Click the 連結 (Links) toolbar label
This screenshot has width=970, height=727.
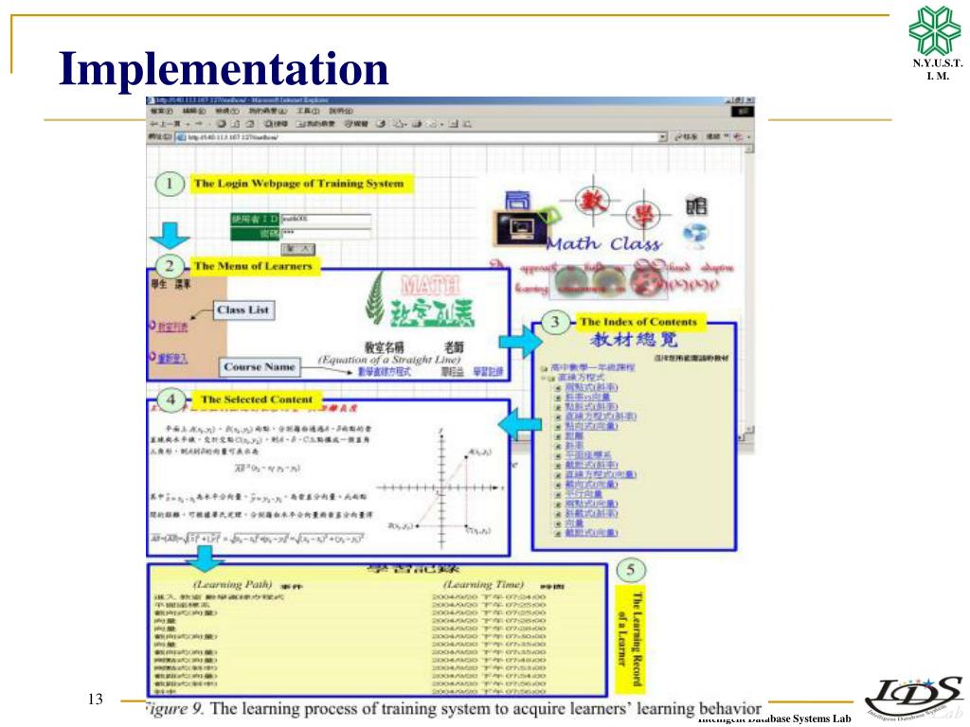click(x=714, y=136)
